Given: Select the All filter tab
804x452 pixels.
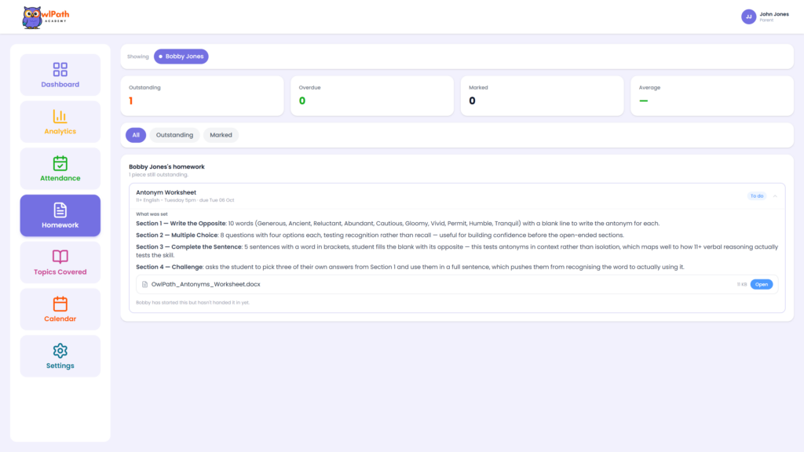Looking at the screenshot, I should [x=136, y=135].
